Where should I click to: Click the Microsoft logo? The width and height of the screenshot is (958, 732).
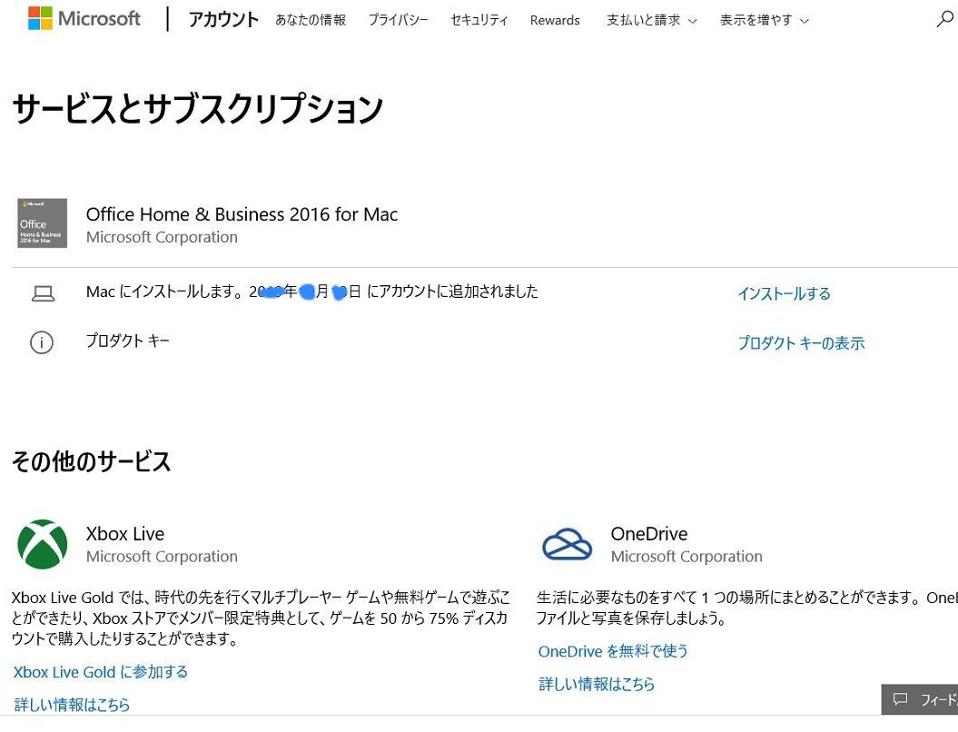(84, 18)
